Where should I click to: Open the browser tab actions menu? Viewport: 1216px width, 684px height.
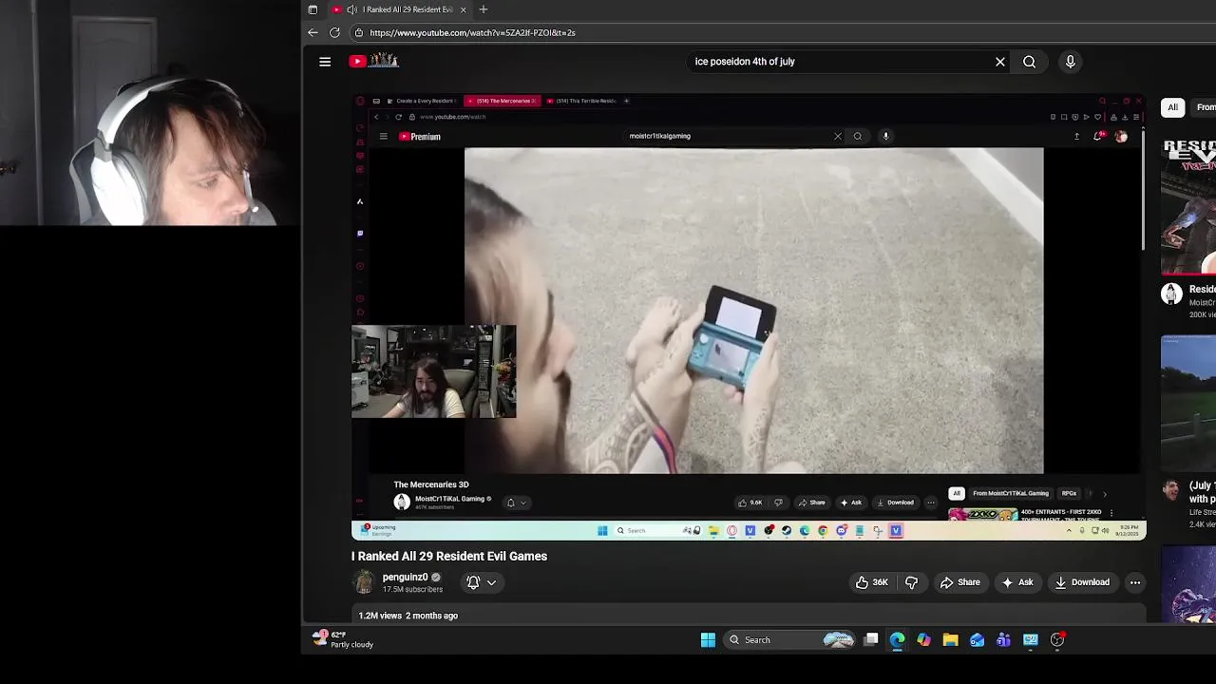(x=313, y=9)
